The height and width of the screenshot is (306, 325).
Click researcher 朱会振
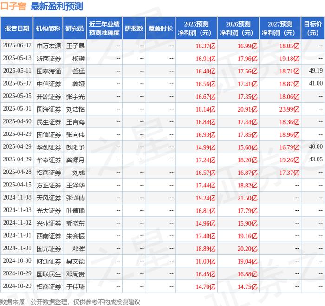coord(75,236)
